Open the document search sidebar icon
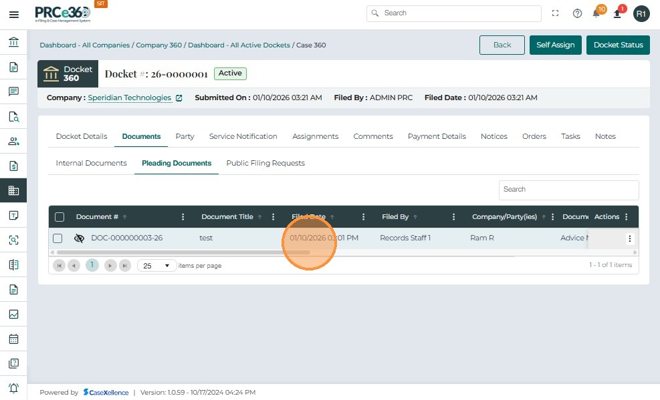Viewport: 660px width, 400px height. tap(13, 116)
